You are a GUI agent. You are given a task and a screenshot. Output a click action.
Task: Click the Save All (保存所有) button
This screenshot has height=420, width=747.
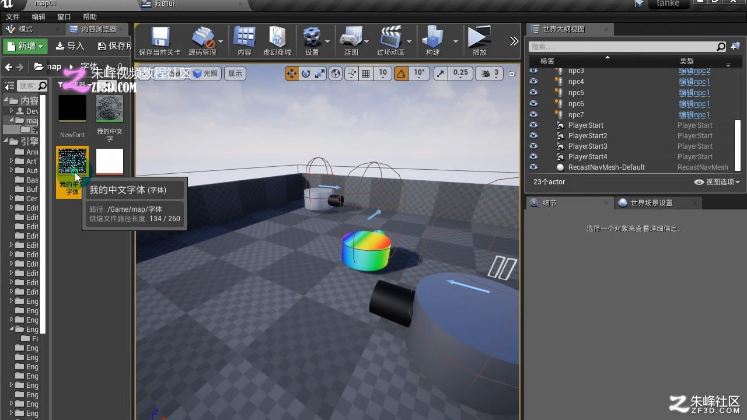point(114,46)
